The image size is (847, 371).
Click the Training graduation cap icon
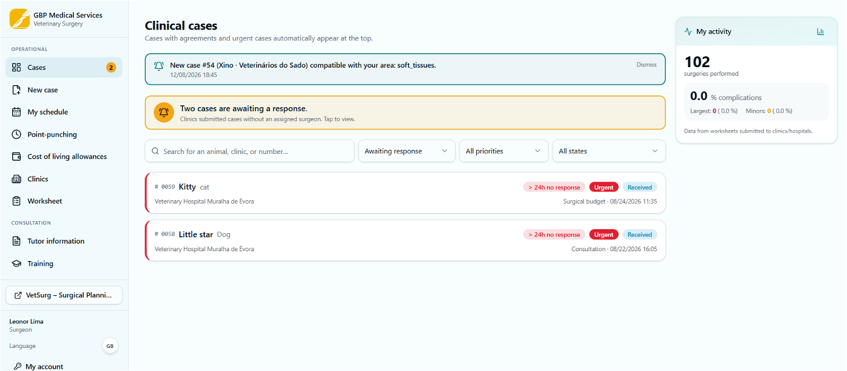(16, 263)
